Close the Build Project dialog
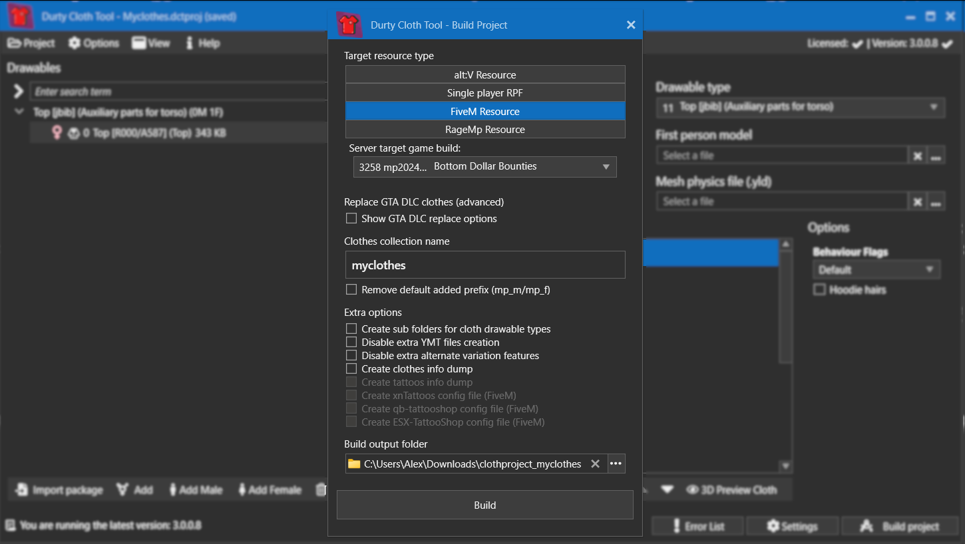Viewport: 965px width, 544px height. 630,25
